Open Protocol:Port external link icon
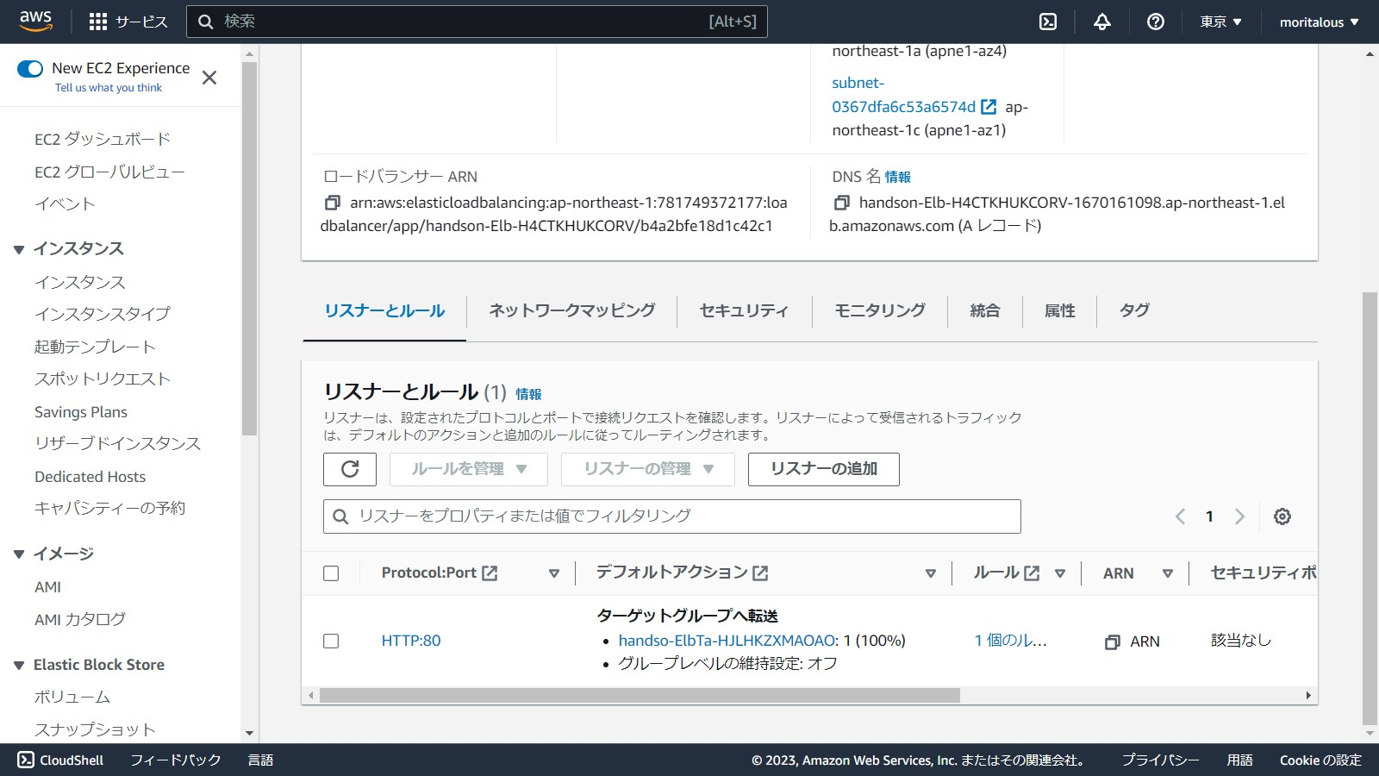This screenshot has width=1379, height=776. (x=490, y=573)
